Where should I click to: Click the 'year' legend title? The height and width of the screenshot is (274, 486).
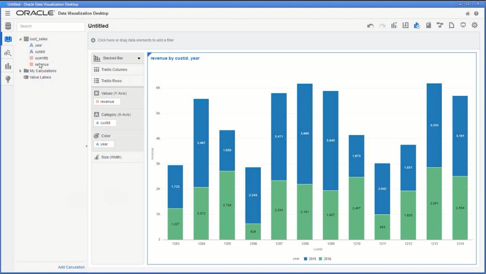(x=296, y=259)
